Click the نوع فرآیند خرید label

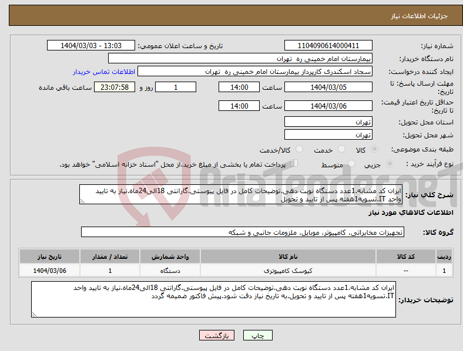tap(430, 164)
